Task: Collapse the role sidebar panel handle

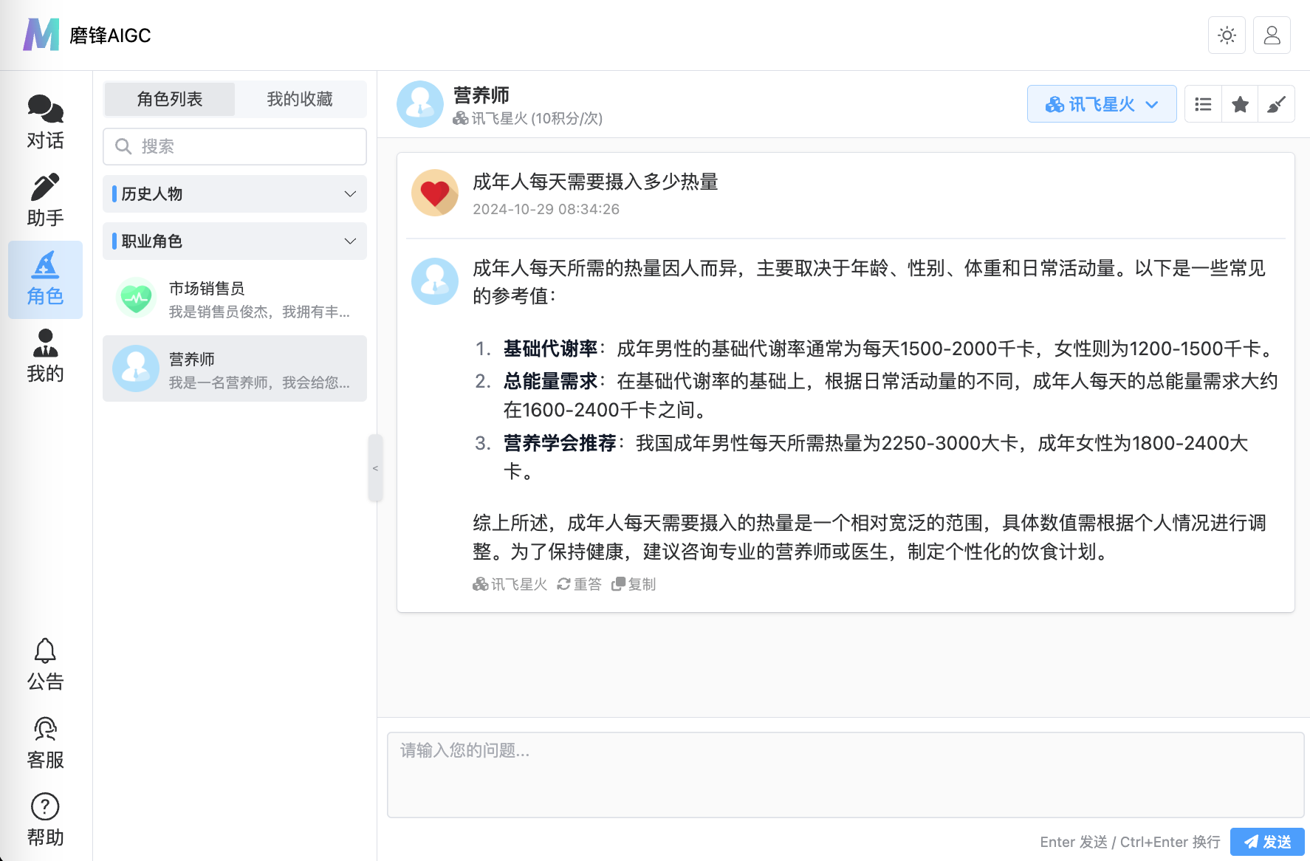Action: (x=375, y=468)
